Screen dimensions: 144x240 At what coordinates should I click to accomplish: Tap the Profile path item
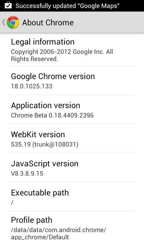(x=72, y=226)
